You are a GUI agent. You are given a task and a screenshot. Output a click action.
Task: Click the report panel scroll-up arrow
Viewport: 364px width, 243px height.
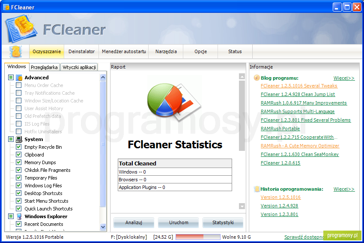[x=242, y=76]
